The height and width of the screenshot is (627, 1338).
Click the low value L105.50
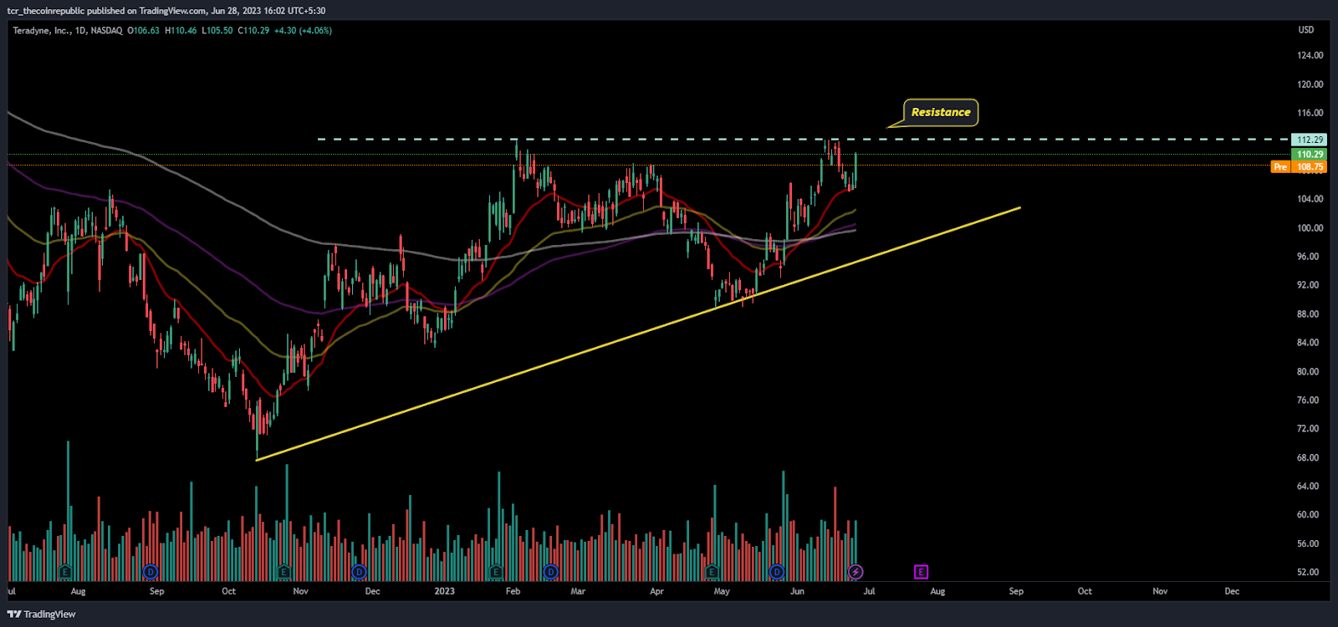[x=217, y=30]
